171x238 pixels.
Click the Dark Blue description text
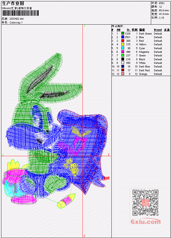(x=145, y=67)
